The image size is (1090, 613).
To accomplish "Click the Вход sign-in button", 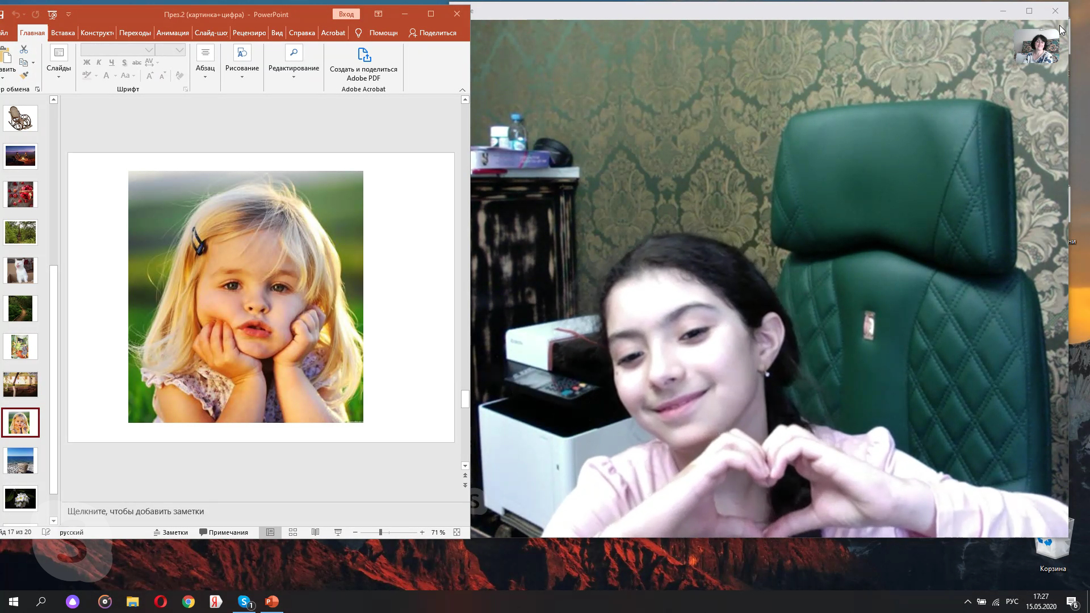I will tap(346, 14).
